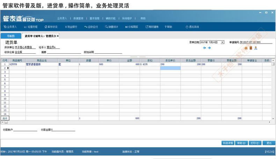Open 期初建账 in the blue toolbar
The image size is (276, 159).
coord(152,27)
